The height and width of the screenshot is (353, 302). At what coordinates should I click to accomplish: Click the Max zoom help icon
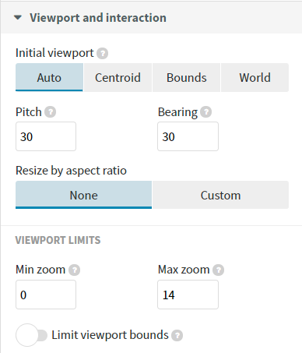(x=219, y=270)
